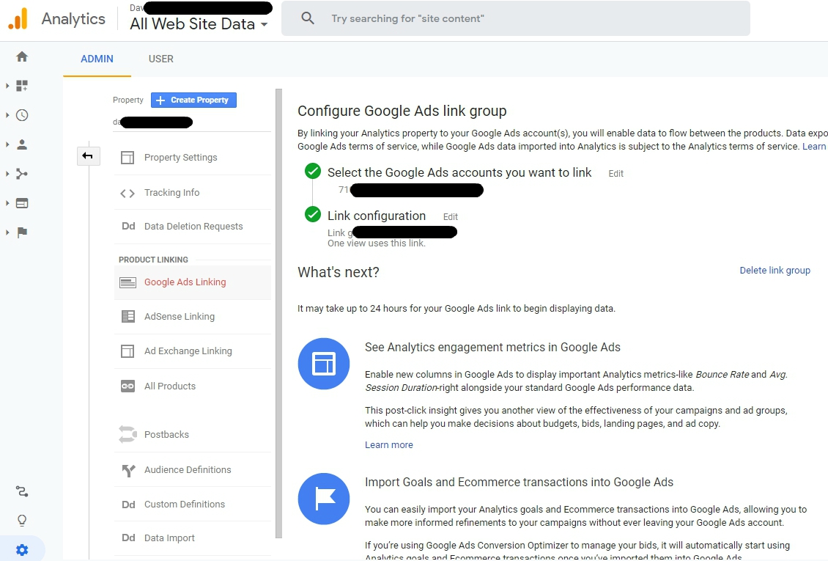Select the Realtime clock icon in sidebar
Viewport: 828px width, 561px height.
[22, 114]
